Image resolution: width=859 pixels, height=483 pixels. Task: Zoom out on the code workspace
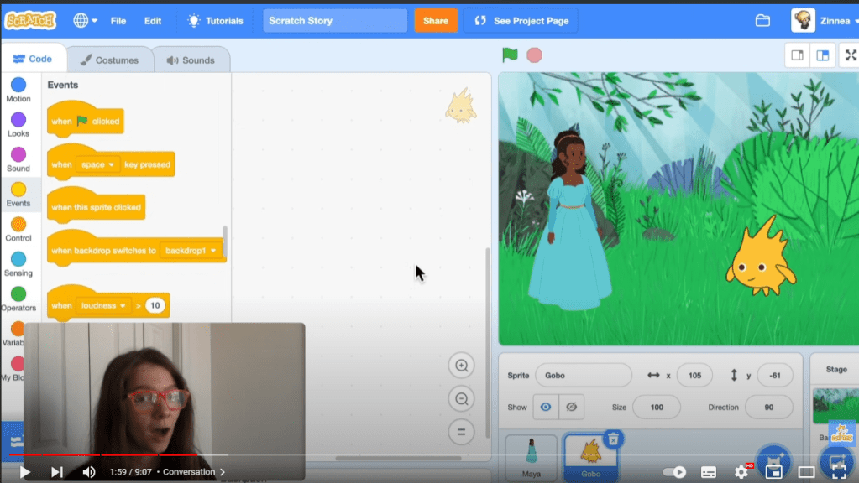461,399
